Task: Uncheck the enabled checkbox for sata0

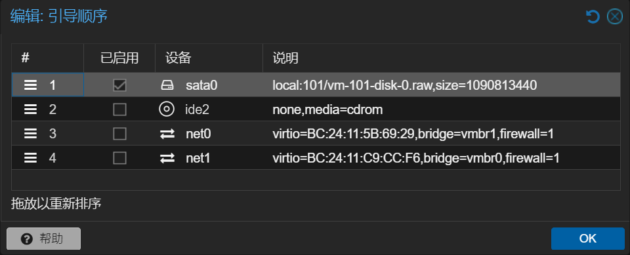Action: pos(119,85)
